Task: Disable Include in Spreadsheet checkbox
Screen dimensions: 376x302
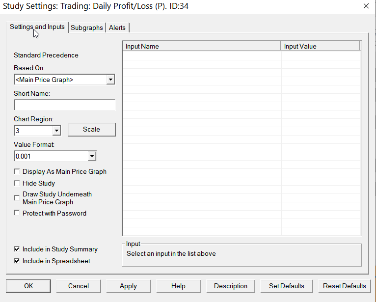Action: (x=18, y=261)
